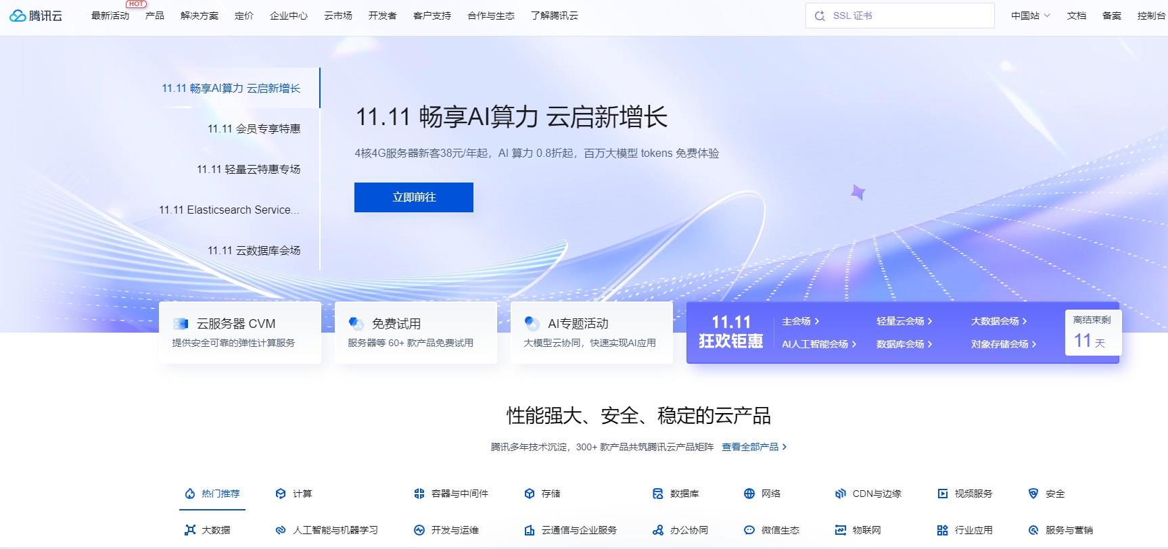Open 主会场 with its chevron

click(801, 321)
